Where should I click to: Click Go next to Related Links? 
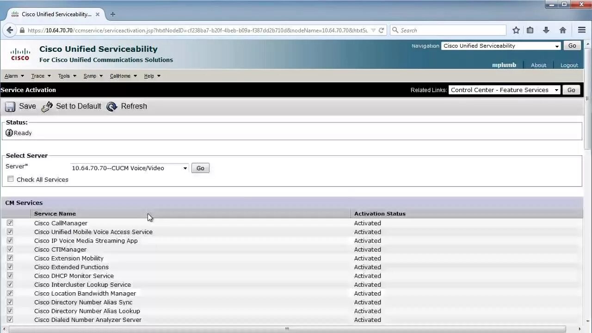point(571,90)
